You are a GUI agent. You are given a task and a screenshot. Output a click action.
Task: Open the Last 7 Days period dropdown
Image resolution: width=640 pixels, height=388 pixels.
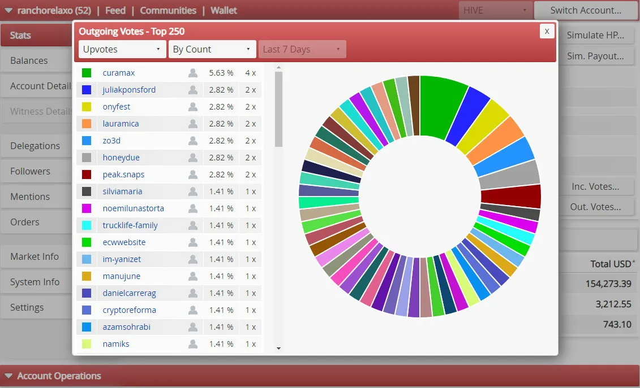(x=302, y=49)
